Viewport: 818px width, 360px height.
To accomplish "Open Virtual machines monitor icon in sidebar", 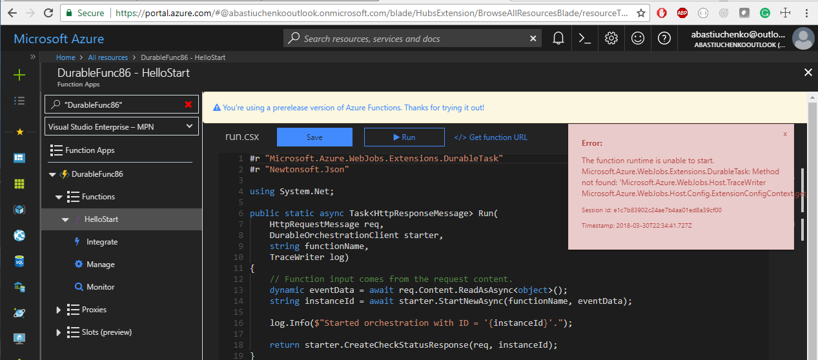I will [x=19, y=338].
